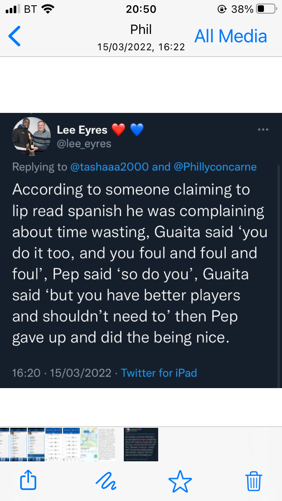Screen dimensions: 282x501
Task: Tap the tweet's three-dot more icon
Action: click(x=263, y=130)
